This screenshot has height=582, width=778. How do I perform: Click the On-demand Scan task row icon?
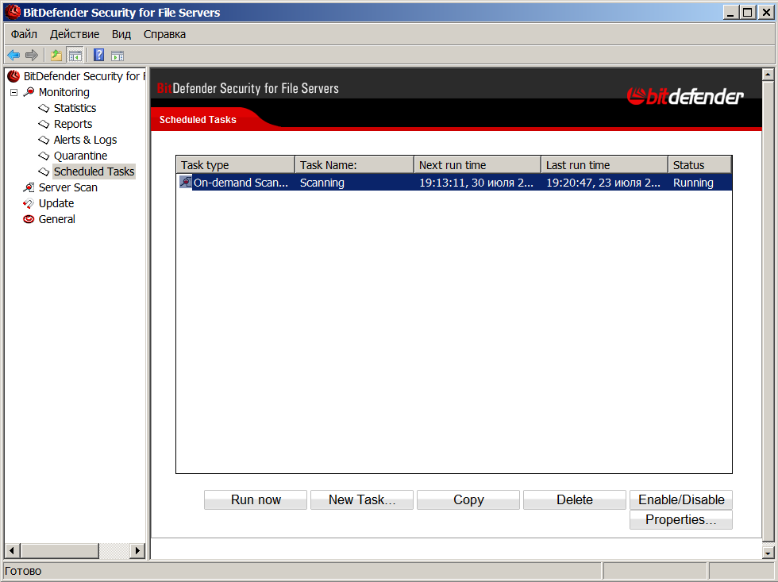(186, 182)
